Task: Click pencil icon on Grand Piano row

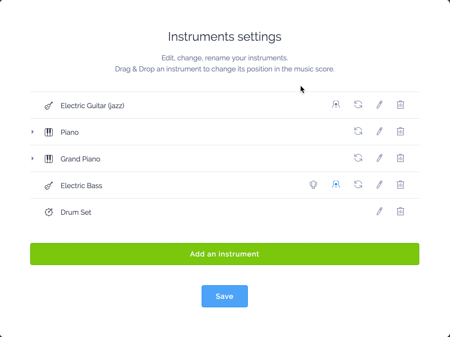Action: (x=380, y=158)
